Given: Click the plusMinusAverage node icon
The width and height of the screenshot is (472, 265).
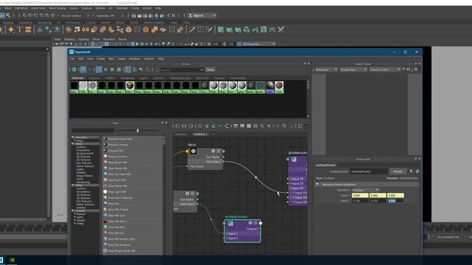Looking at the screenshot, I should coord(294,160).
